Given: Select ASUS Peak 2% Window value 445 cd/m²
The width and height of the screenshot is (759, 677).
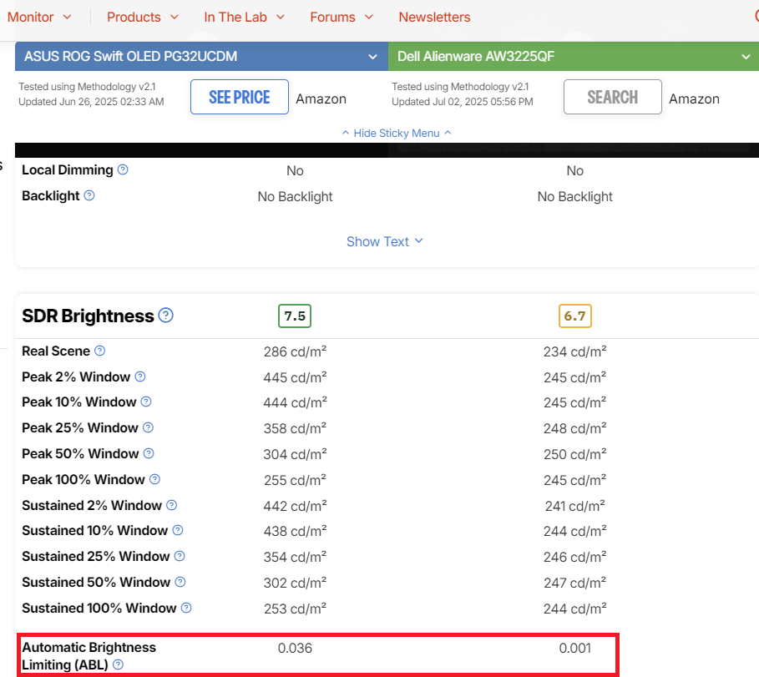Looking at the screenshot, I should click(295, 377).
